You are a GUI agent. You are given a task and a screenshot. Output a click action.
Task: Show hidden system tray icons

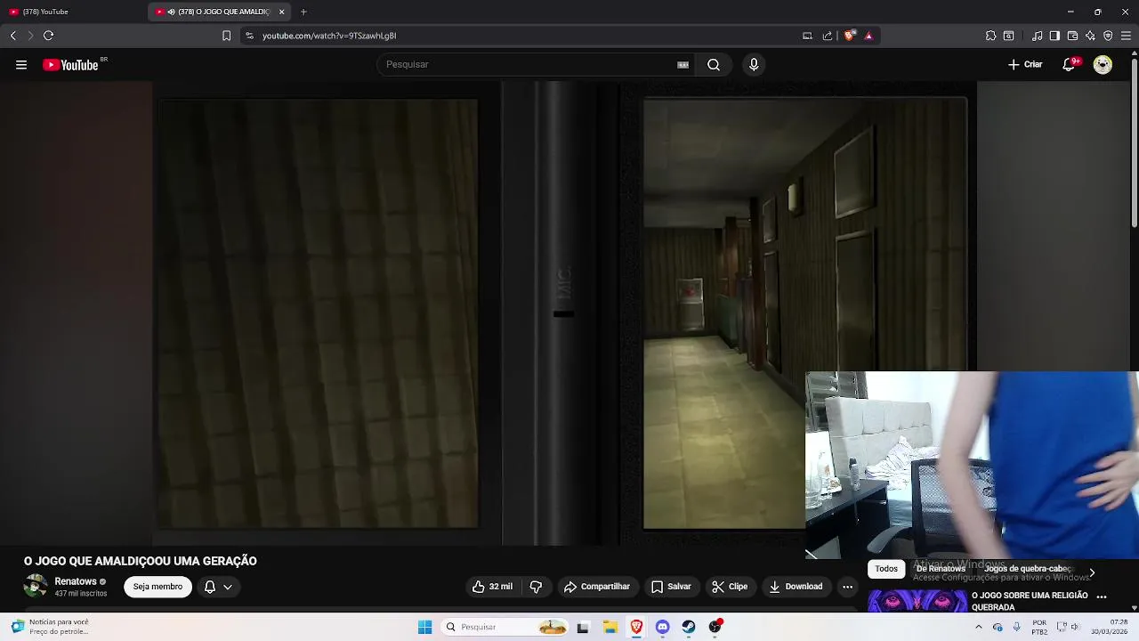(x=979, y=627)
